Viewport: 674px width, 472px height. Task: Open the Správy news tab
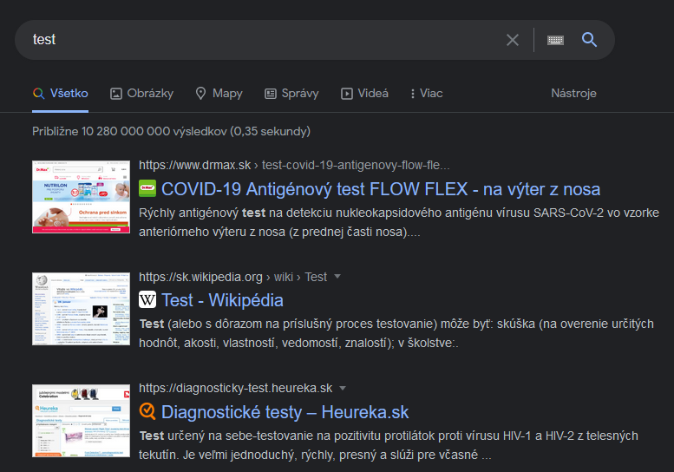point(291,94)
